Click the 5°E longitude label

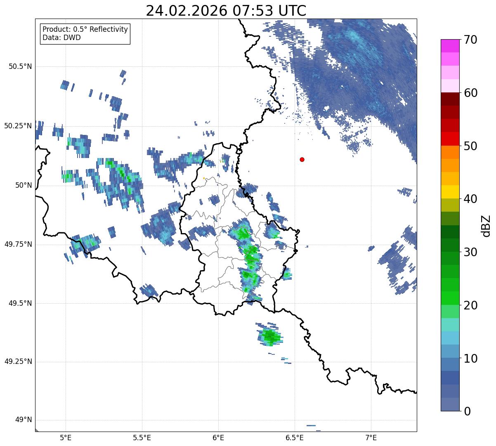click(66, 437)
